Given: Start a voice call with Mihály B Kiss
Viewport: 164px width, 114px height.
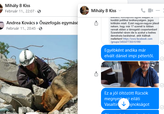Looking at the screenshot, I should pyautogui.click(x=143, y=10).
